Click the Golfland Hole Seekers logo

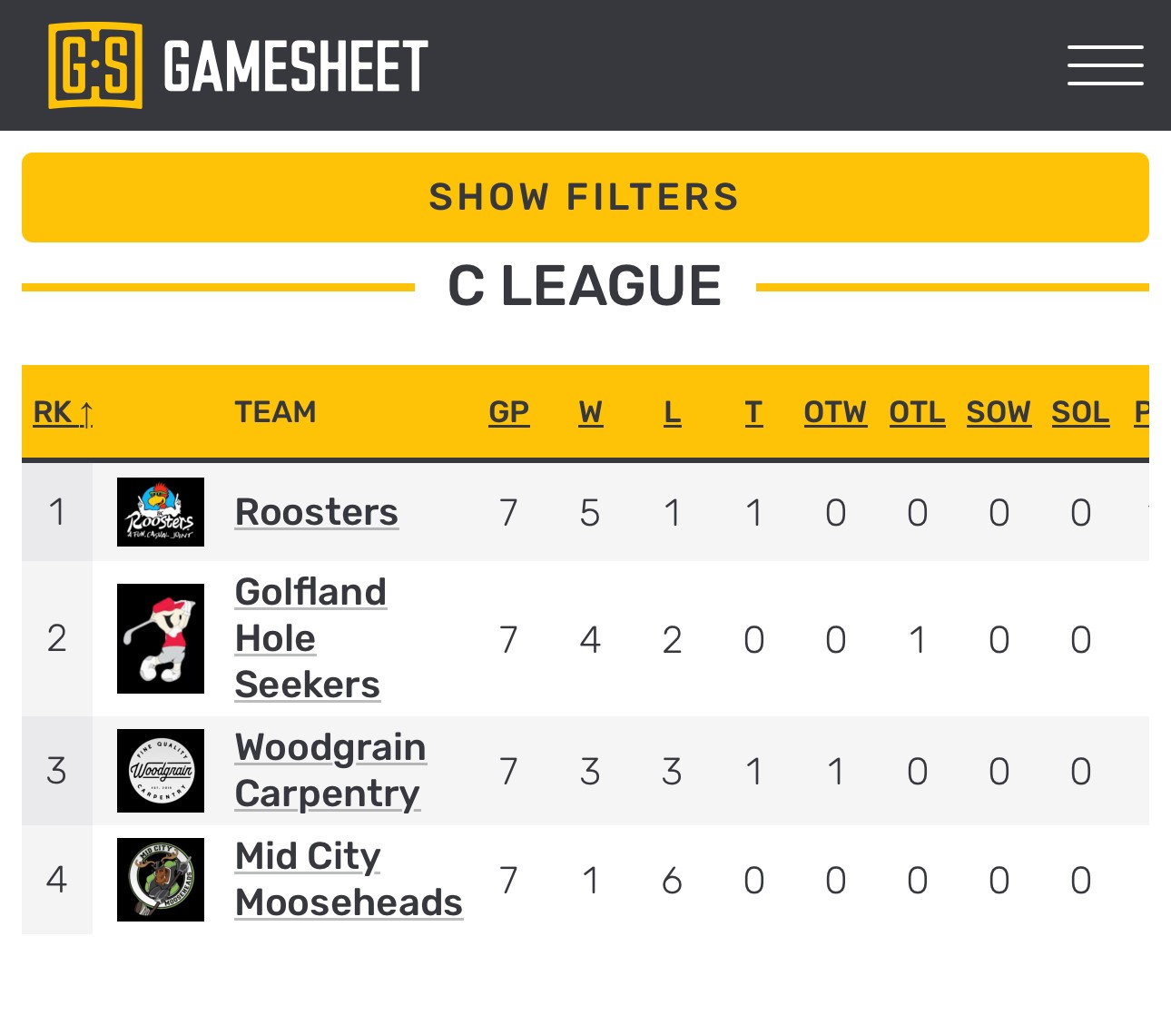[x=161, y=639]
